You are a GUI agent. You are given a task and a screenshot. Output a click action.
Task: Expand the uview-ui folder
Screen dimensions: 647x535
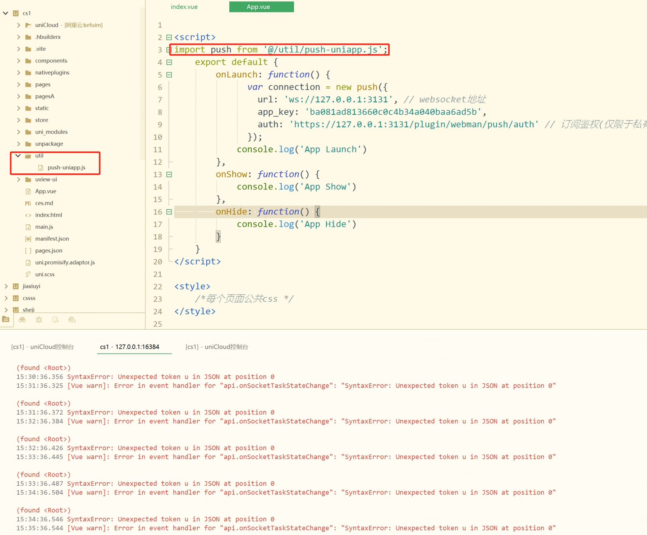(18, 179)
